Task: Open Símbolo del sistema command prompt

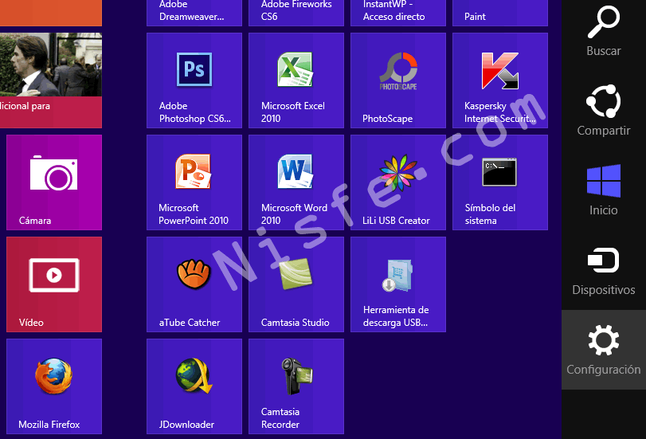Action: 500,182
